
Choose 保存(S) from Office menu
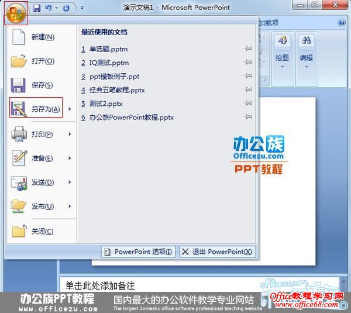tap(42, 85)
